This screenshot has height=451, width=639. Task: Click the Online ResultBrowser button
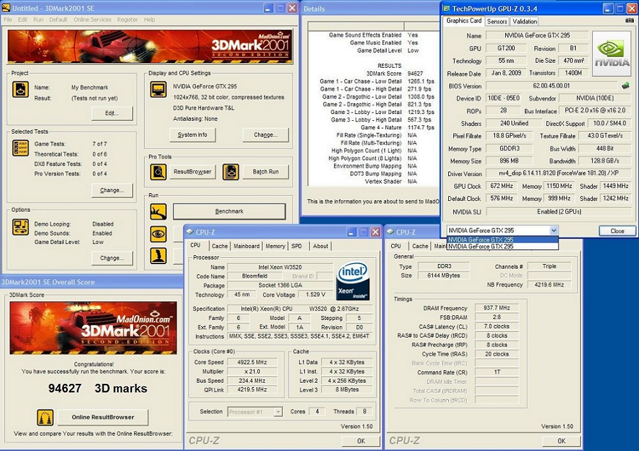point(102,417)
